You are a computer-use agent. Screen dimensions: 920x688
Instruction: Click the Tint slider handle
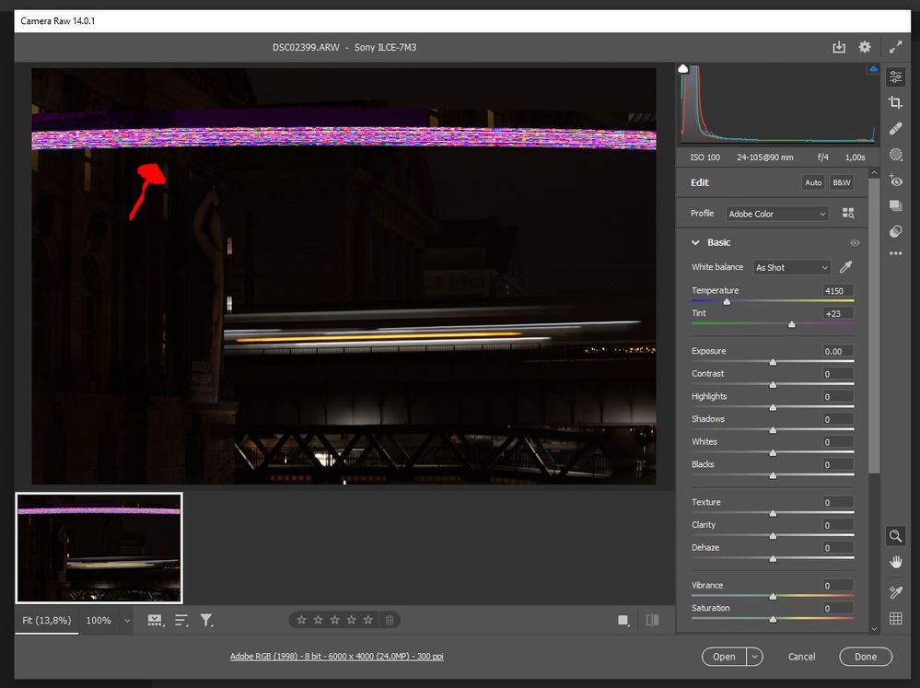[791, 324]
